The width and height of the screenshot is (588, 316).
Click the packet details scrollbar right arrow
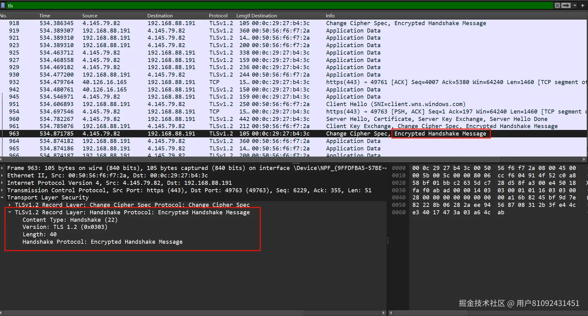(384, 313)
